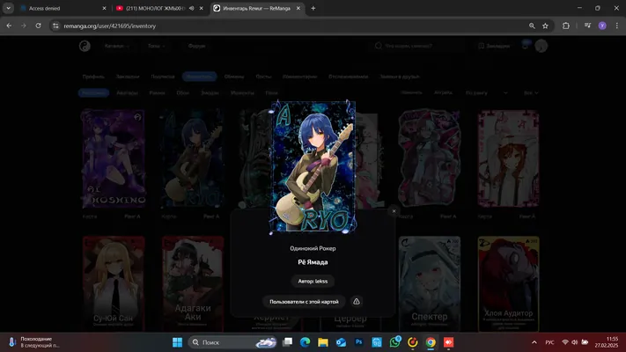The width and height of the screenshot is (626, 352).
Task: Switch to the Подписки profile tab
Action: point(163,77)
